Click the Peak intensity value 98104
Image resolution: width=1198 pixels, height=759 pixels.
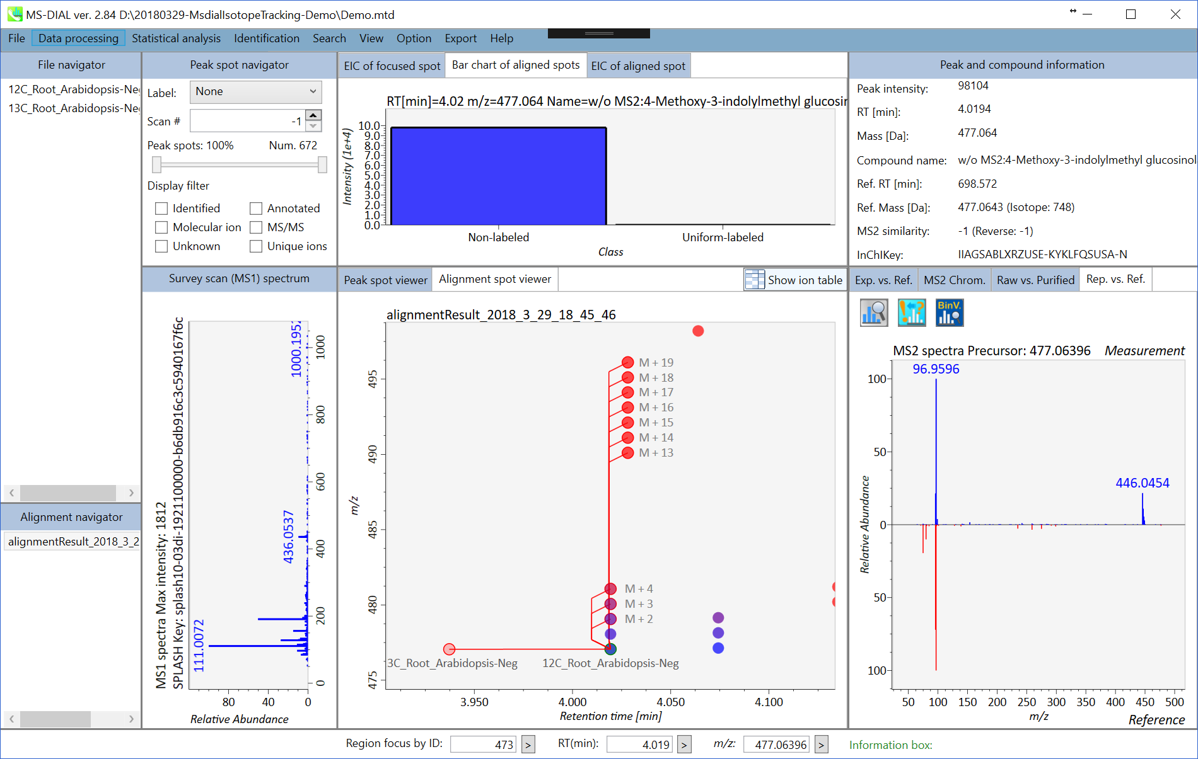coord(973,86)
